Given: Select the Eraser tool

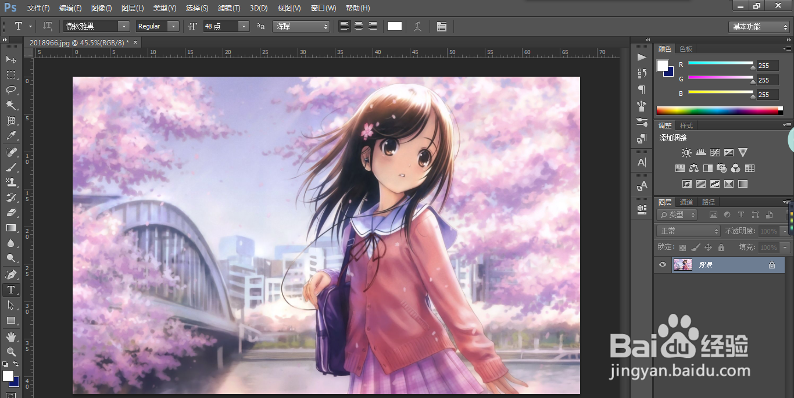Looking at the screenshot, I should pos(11,213).
